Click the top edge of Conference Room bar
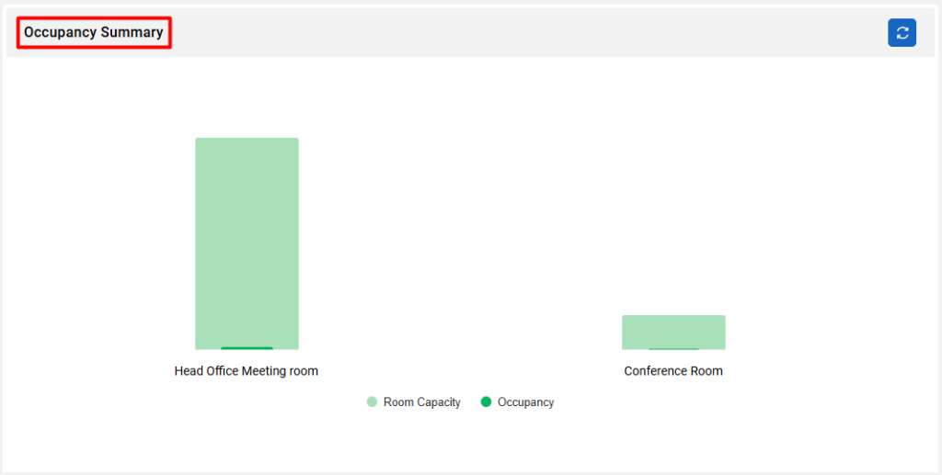 (x=673, y=315)
